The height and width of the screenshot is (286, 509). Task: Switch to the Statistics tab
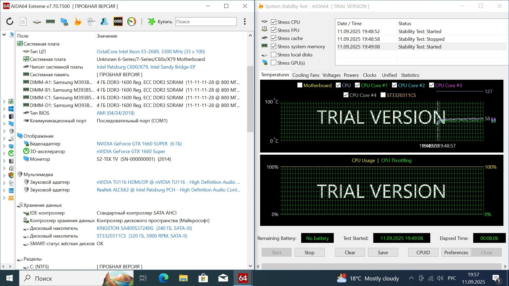410,75
